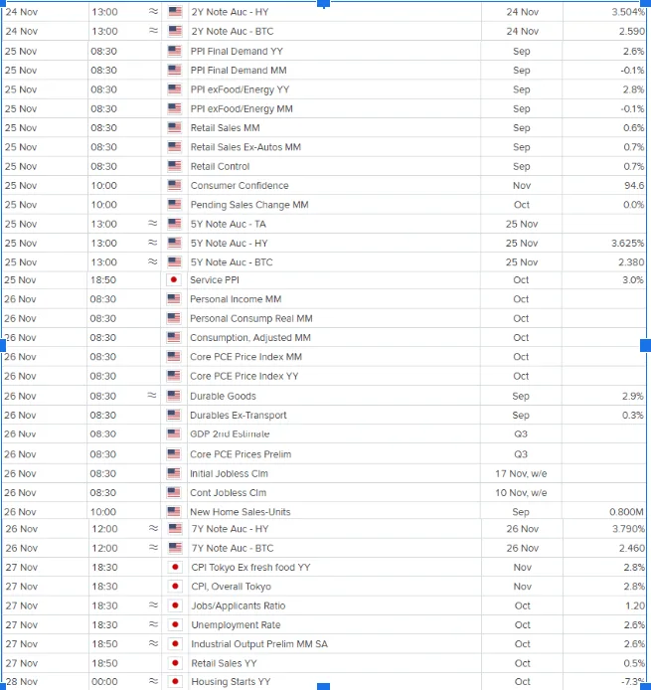Select the 'Consumption, Adjusted MM' event

250,338
